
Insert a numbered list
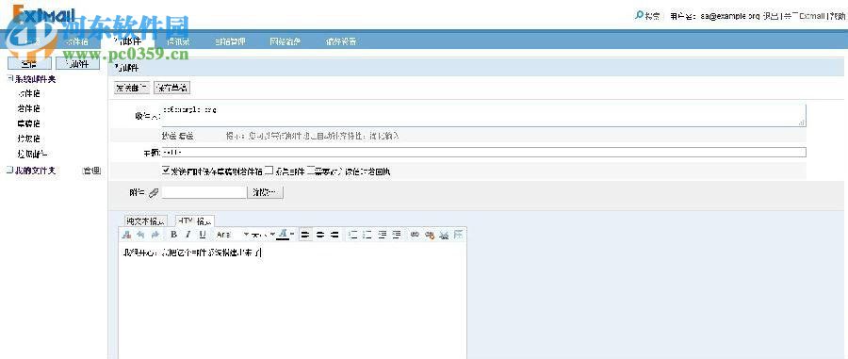point(353,235)
